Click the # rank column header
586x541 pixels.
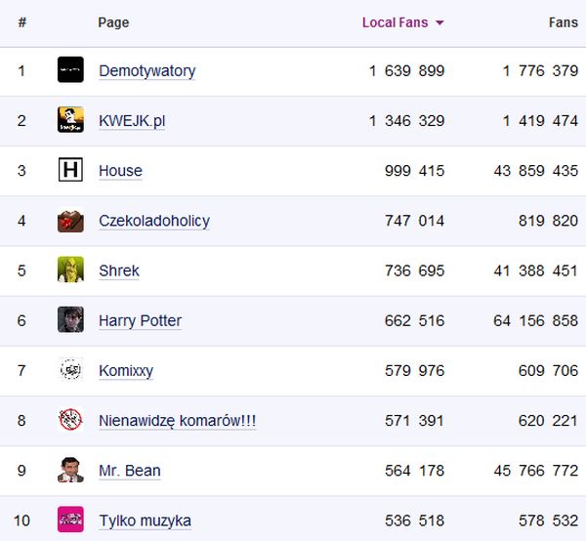(21, 22)
